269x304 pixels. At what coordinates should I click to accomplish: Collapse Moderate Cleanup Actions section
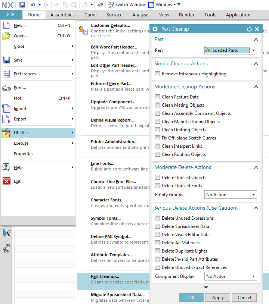click(x=256, y=87)
